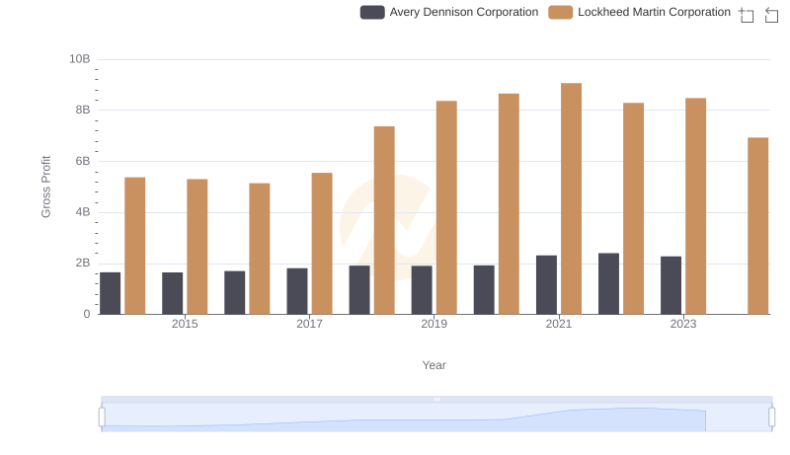Viewport: 790px width, 455px height.
Task: Click the 2019 Lockheed Martin bar
Action: point(446,207)
